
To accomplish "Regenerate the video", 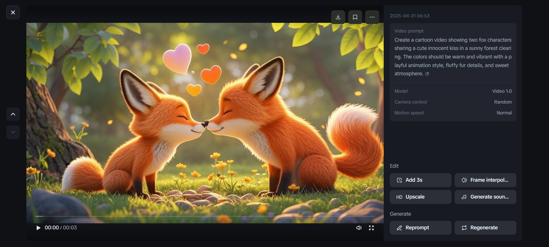I will 485,228.
